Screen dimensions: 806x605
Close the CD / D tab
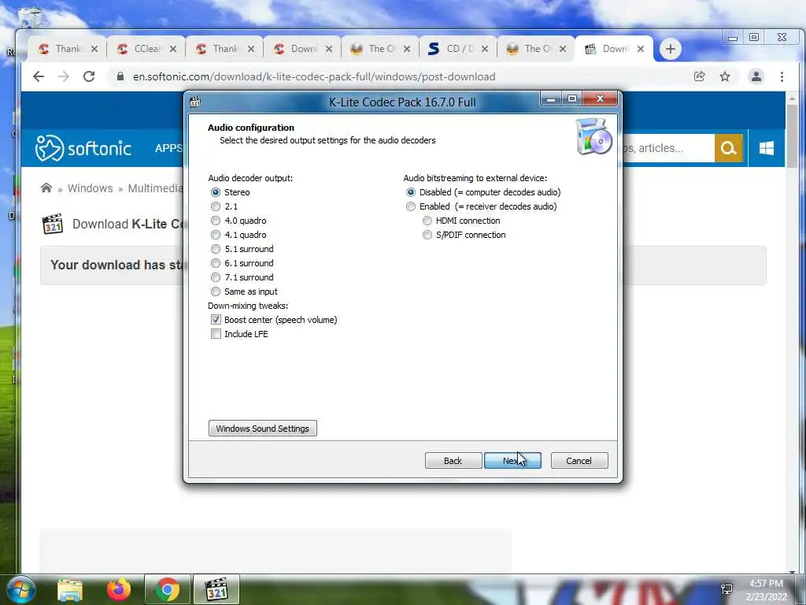485,49
